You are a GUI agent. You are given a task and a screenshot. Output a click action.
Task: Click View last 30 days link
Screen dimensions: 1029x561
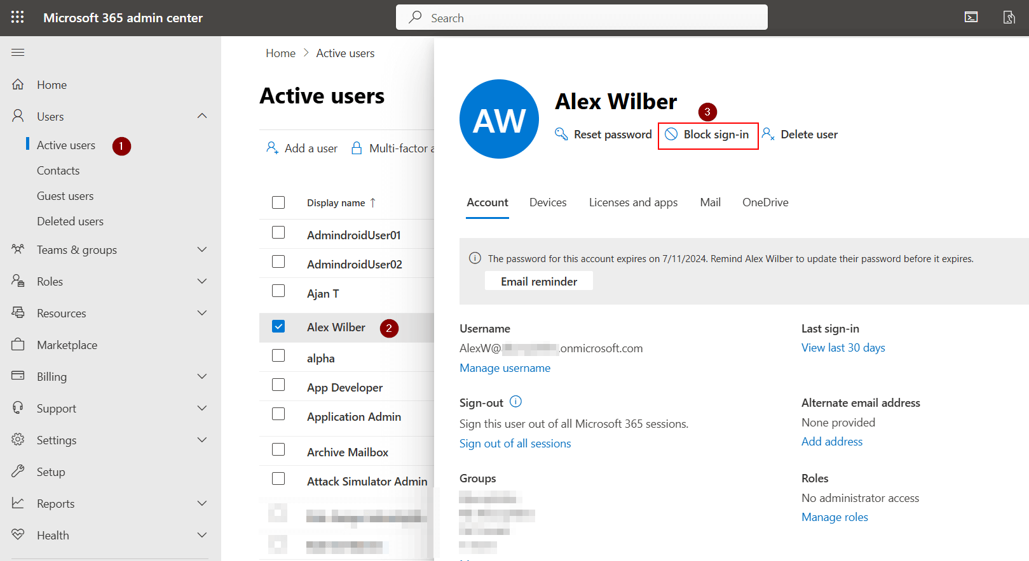point(843,348)
